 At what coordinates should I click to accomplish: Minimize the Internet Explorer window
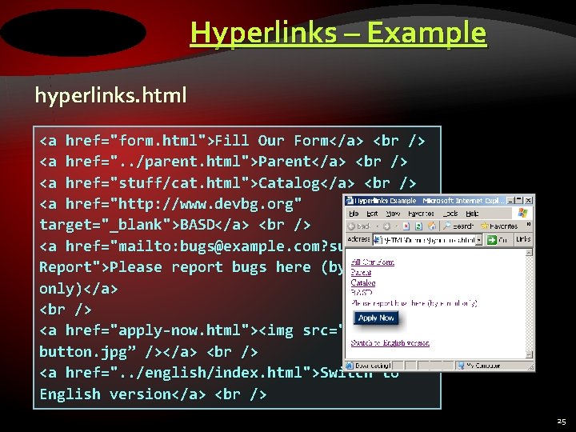coord(510,201)
